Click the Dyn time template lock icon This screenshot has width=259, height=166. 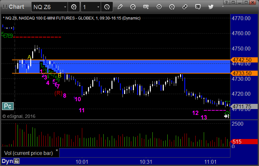tap(17, 161)
